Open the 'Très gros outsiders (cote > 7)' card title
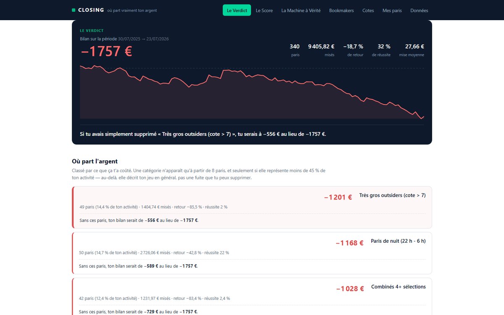The height and width of the screenshot is (315, 504). (392, 195)
